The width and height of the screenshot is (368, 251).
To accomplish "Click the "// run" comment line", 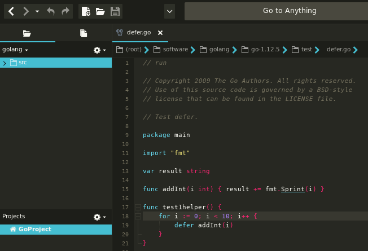I will click(155, 63).
